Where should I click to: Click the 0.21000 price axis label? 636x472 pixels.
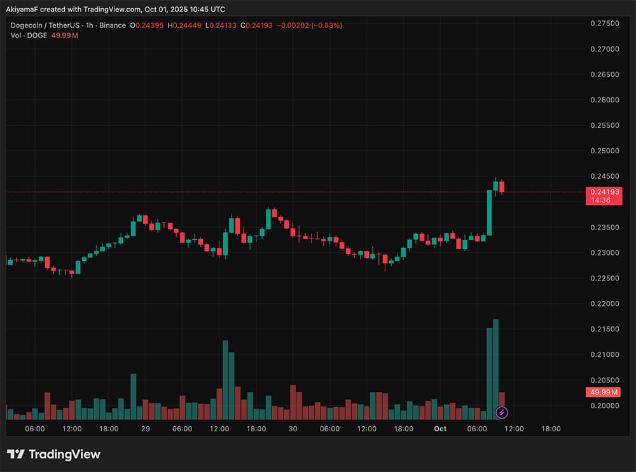coord(605,354)
